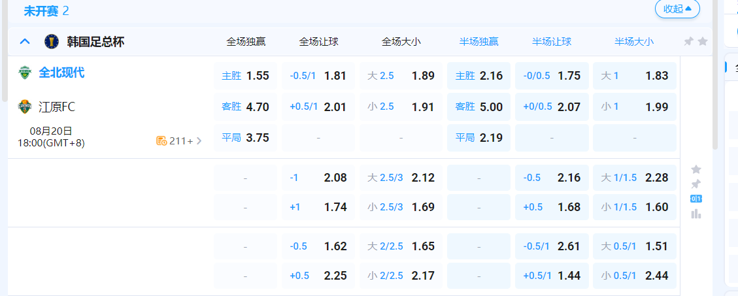Click the orange markets icon beside 211+
This screenshot has width=738, height=296.
pos(161,140)
